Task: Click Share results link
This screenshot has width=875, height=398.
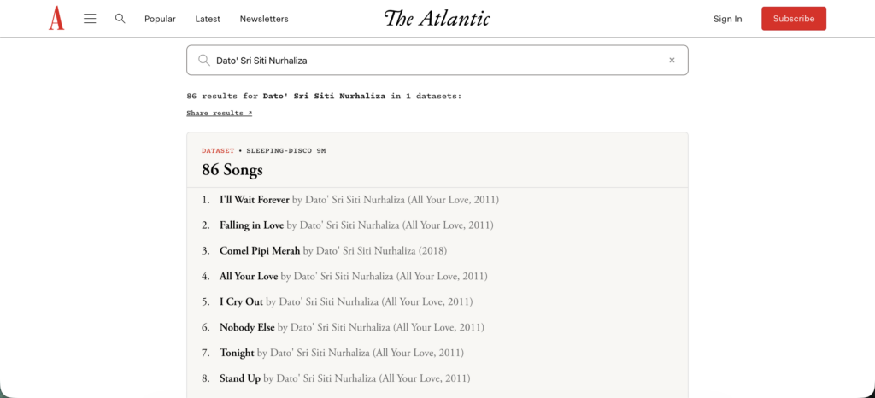Action: (220, 113)
